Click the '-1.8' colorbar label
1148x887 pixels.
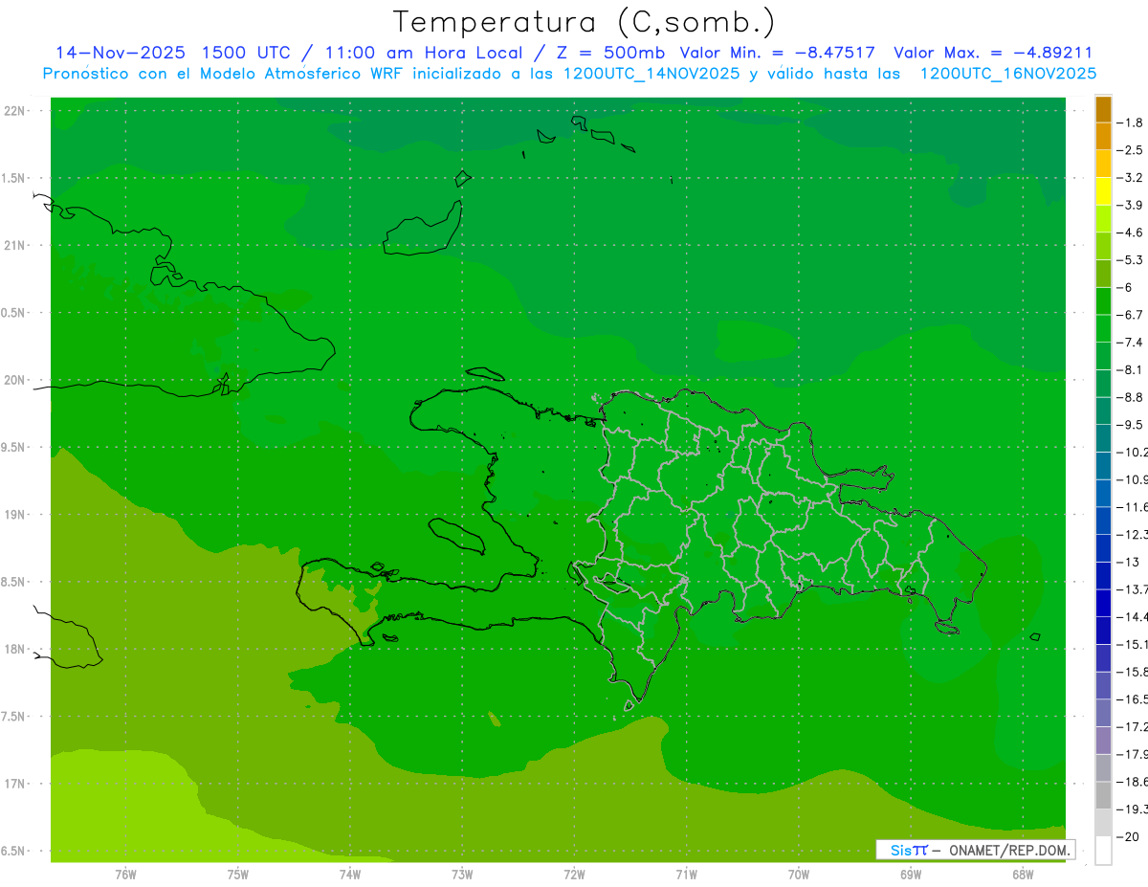(1131, 122)
